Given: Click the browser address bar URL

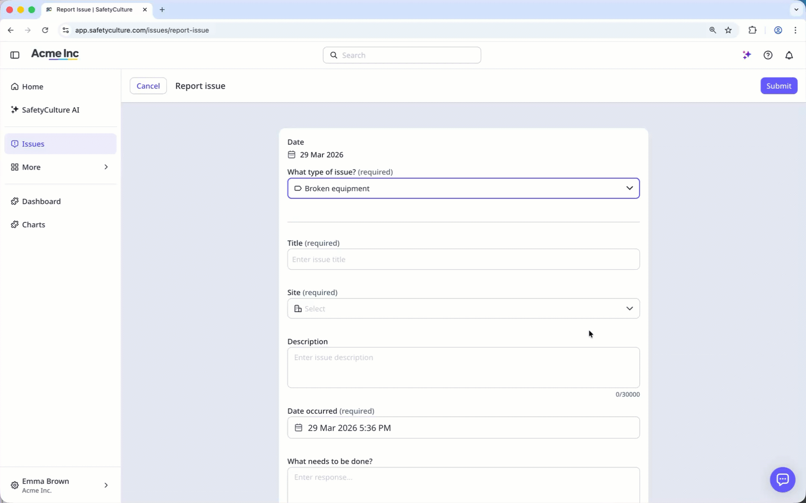Looking at the screenshot, I should [x=142, y=30].
